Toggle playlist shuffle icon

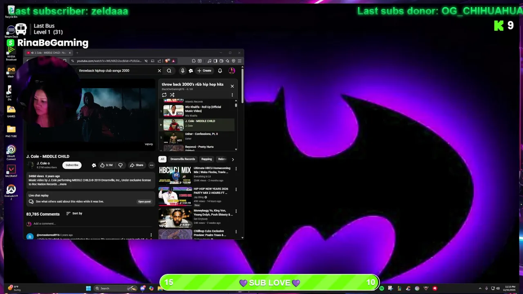pos(172,95)
